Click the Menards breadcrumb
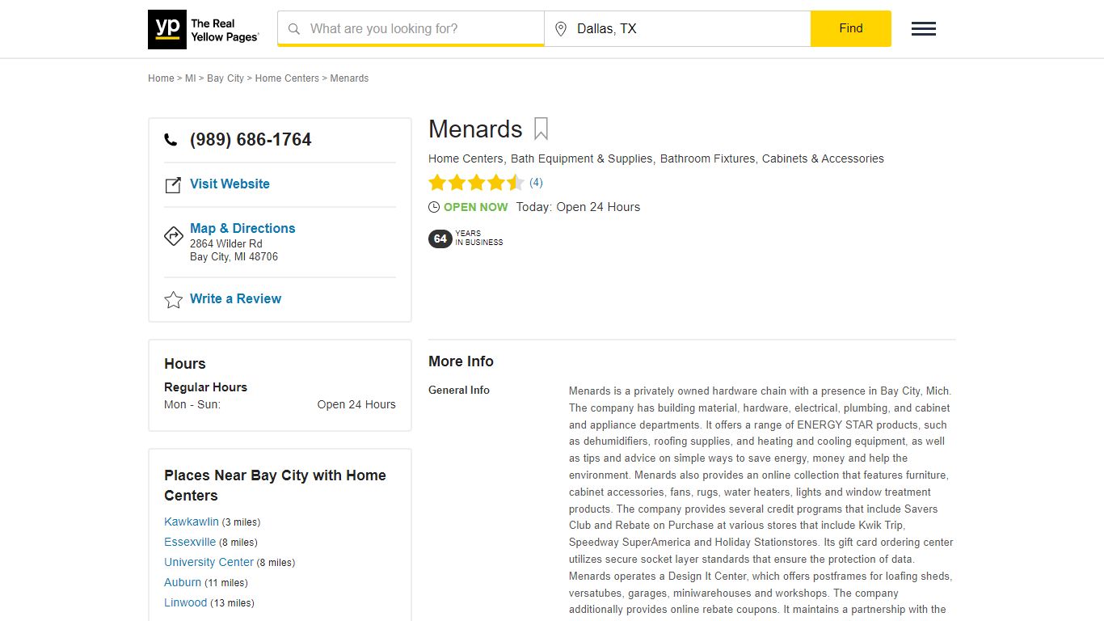1104x621 pixels. coord(349,78)
